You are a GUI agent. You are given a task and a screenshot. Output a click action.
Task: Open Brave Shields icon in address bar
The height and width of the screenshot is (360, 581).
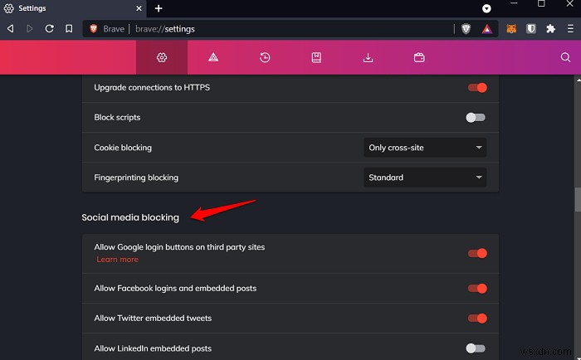click(466, 28)
